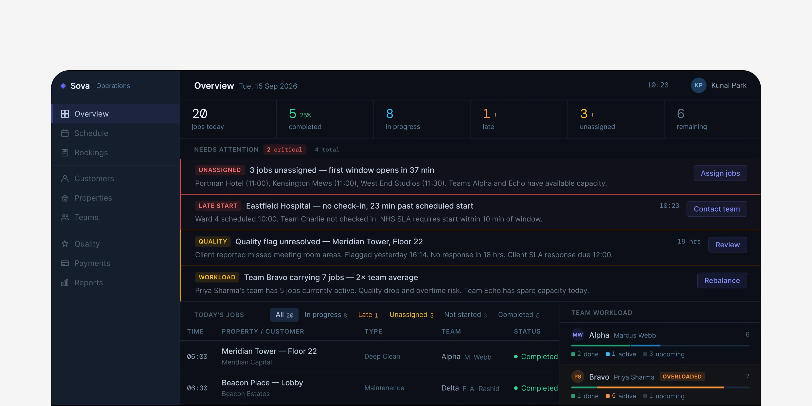Open the Teams page
812x406 pixels.
click(x=115, y=217)
